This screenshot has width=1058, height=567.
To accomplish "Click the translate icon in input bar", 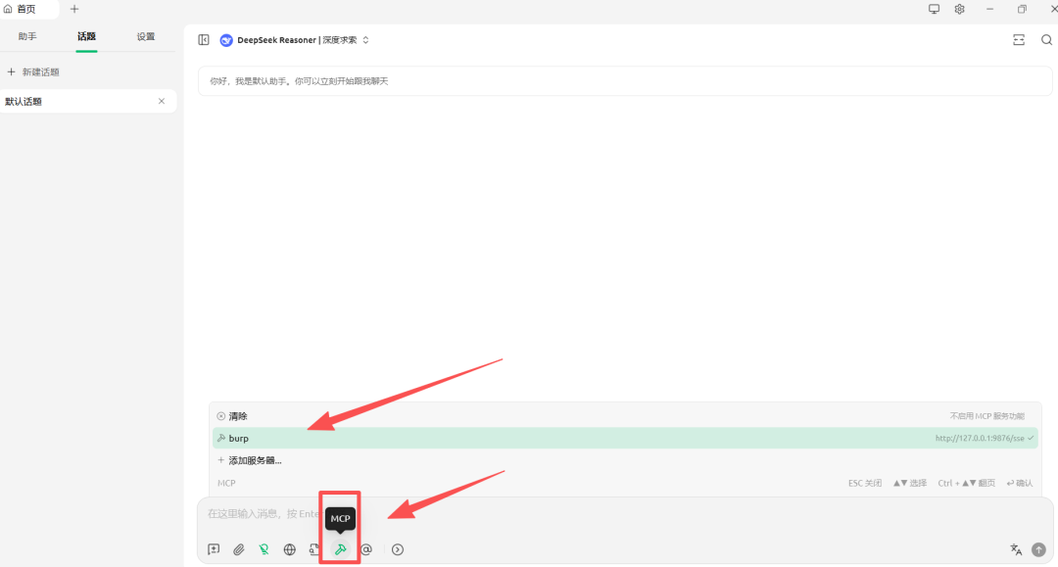I will [1016, 549].
